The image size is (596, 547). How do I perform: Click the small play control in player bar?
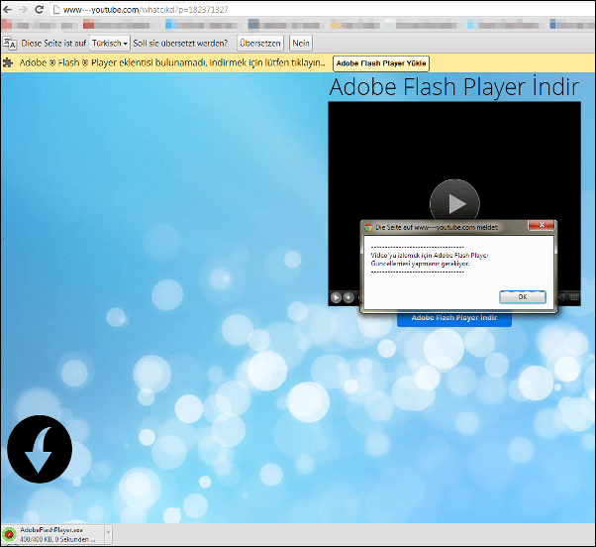[336, 297]
